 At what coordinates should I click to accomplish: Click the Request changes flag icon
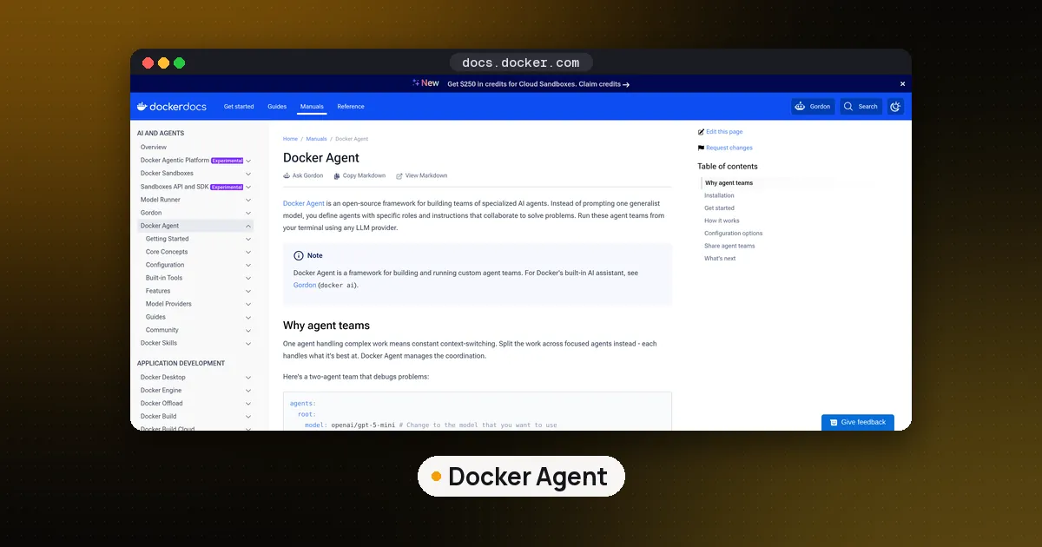point(701,148)
